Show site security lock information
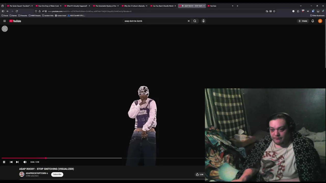 click(x=39, y=11)
